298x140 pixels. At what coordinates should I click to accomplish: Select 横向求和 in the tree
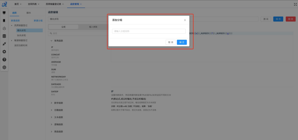[x=29, y=31]
